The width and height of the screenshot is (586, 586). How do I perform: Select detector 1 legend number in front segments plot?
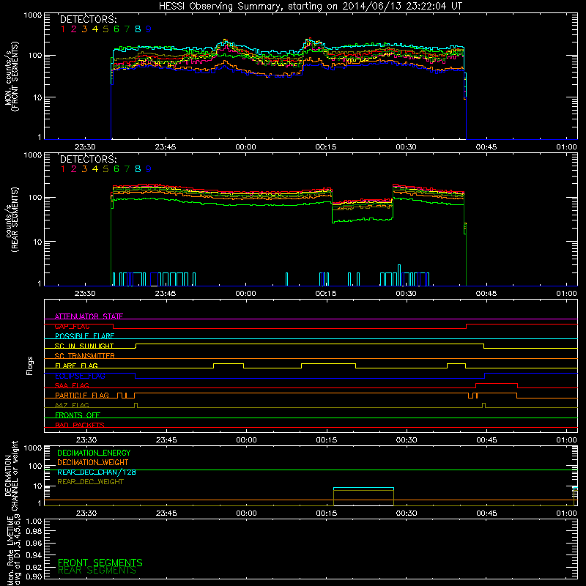(63, 29)
